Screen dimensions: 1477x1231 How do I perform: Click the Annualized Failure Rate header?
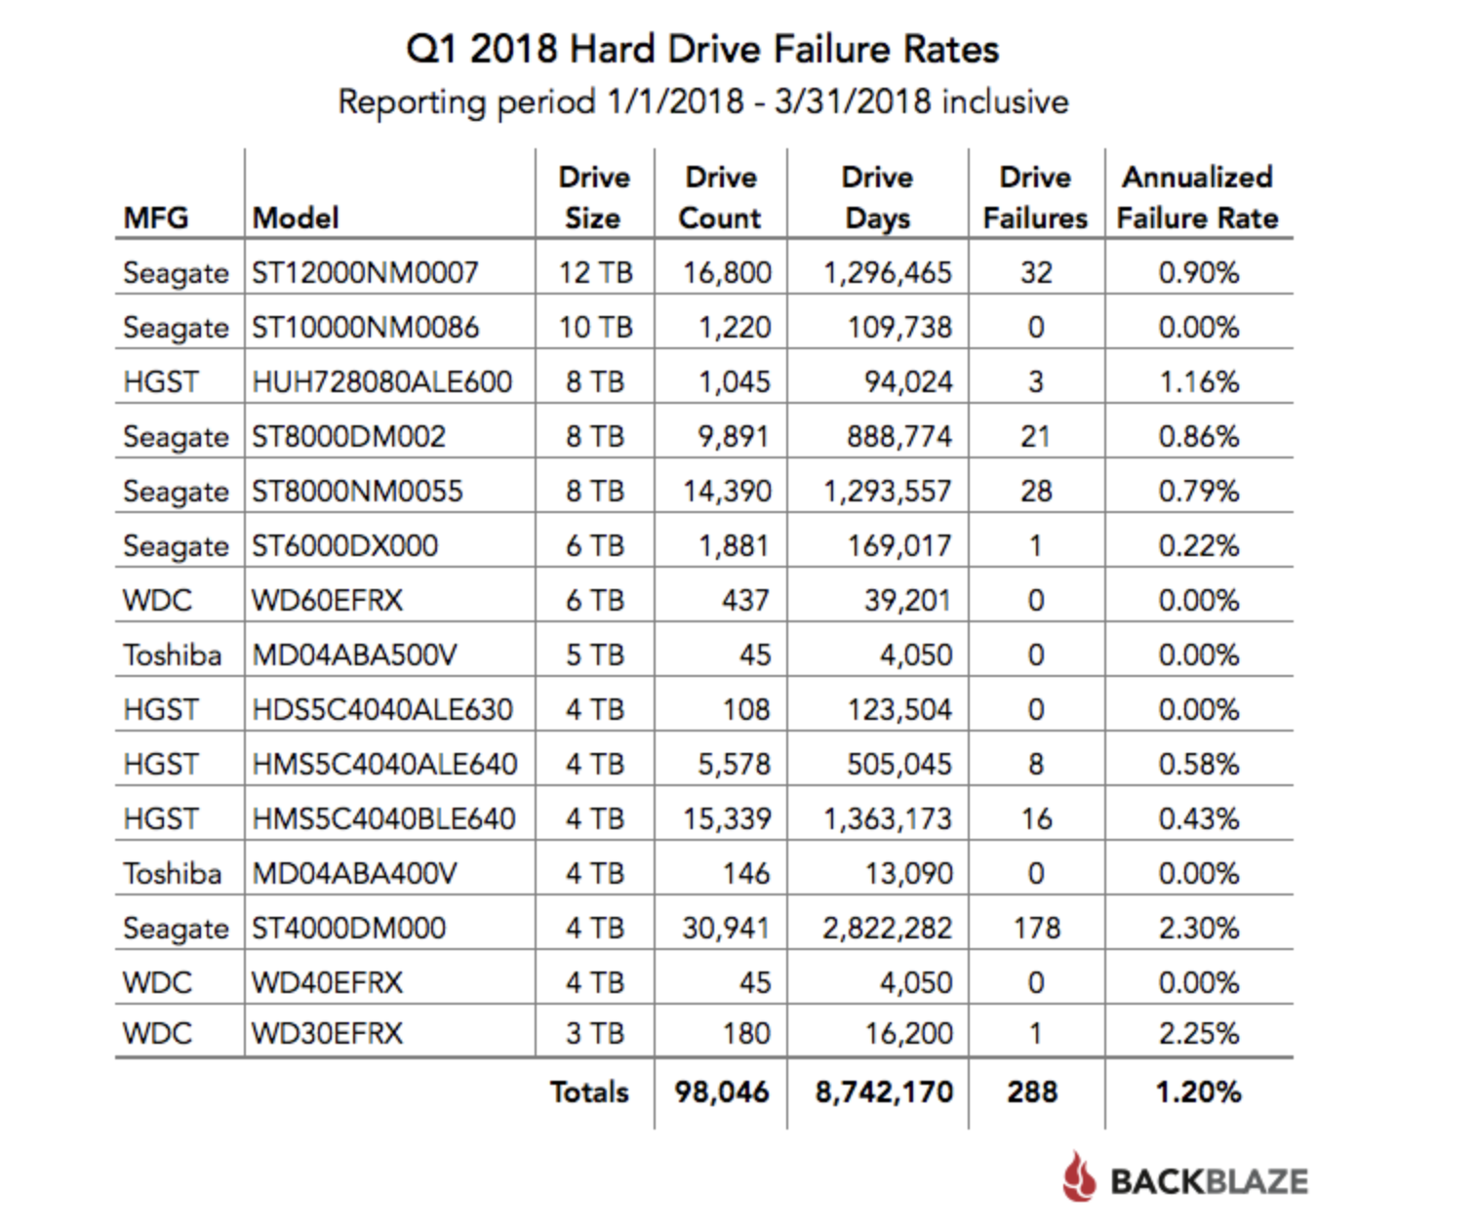pos(1198,197)
